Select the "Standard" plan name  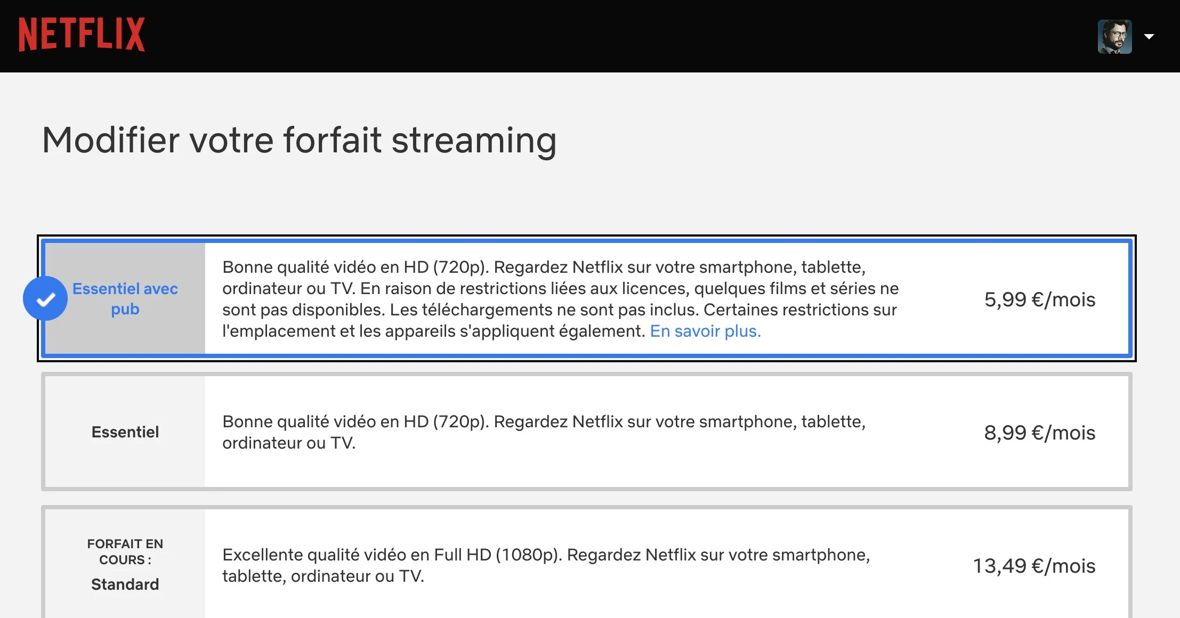pos(125,584)
